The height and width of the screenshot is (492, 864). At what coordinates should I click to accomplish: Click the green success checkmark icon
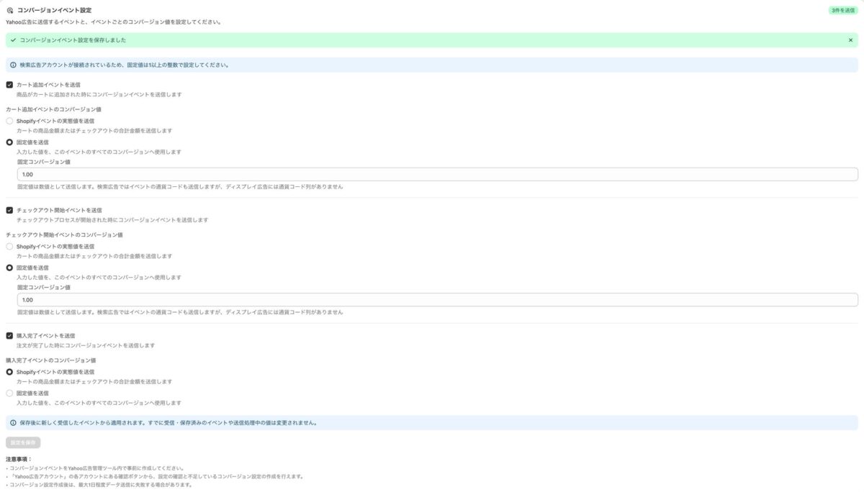pos(13,40)
